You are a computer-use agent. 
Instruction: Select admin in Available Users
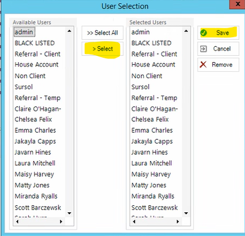coord(24,32)
